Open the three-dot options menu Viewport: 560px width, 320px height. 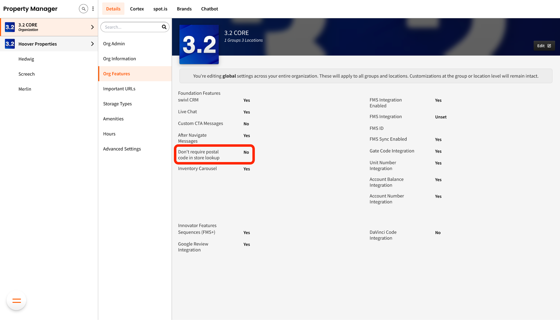click(x=93, y=9)
